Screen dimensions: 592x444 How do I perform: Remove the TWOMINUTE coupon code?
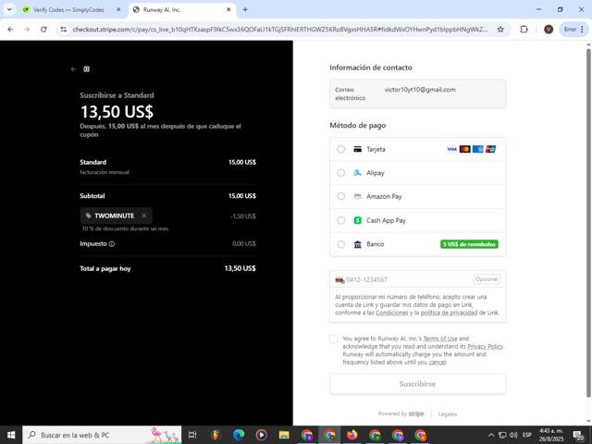coord(144,216)
